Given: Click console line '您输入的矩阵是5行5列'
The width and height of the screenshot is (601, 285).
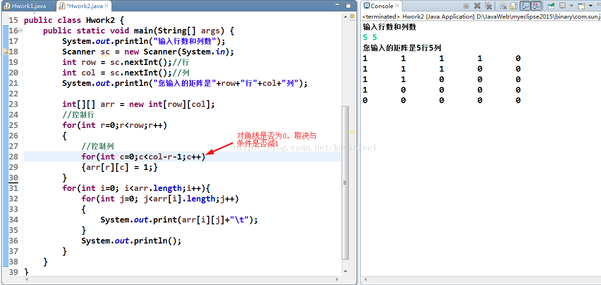Looking at the screenshot, I should coord(402,48).
